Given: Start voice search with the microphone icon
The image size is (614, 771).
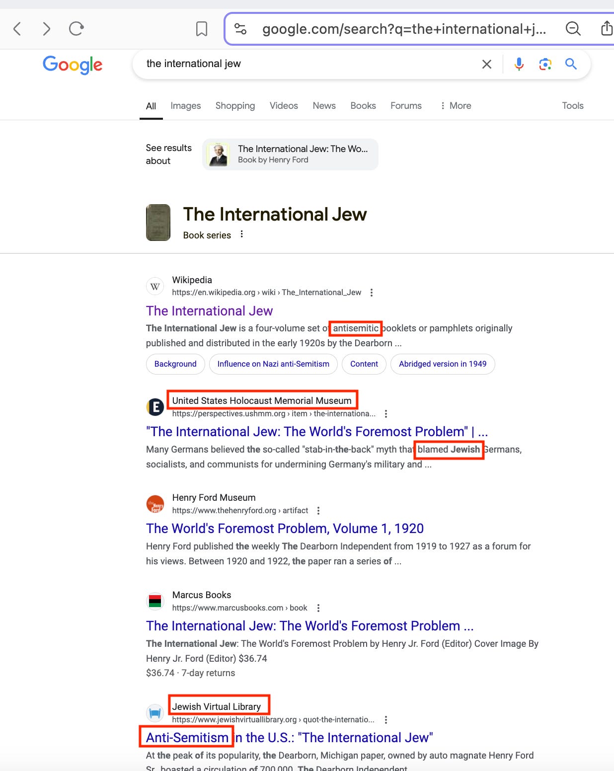Looking at the screenshot, I should pos(519,64).
